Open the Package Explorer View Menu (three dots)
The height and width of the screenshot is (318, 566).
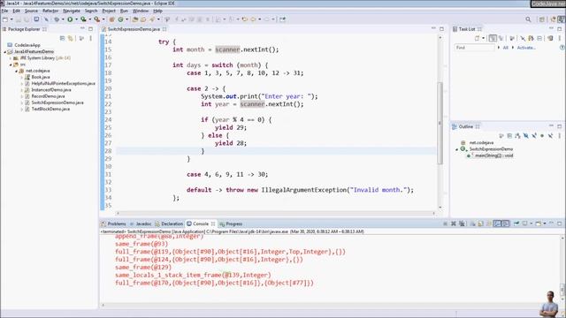(90, 38)
